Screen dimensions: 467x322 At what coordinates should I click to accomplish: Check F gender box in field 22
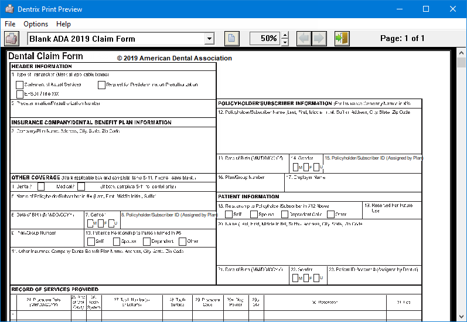306,278
